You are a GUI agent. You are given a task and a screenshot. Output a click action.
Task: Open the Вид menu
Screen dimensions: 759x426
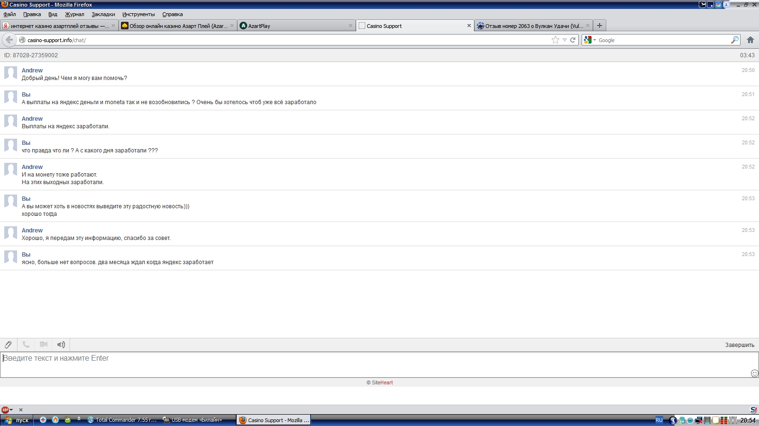pos(53,14)
